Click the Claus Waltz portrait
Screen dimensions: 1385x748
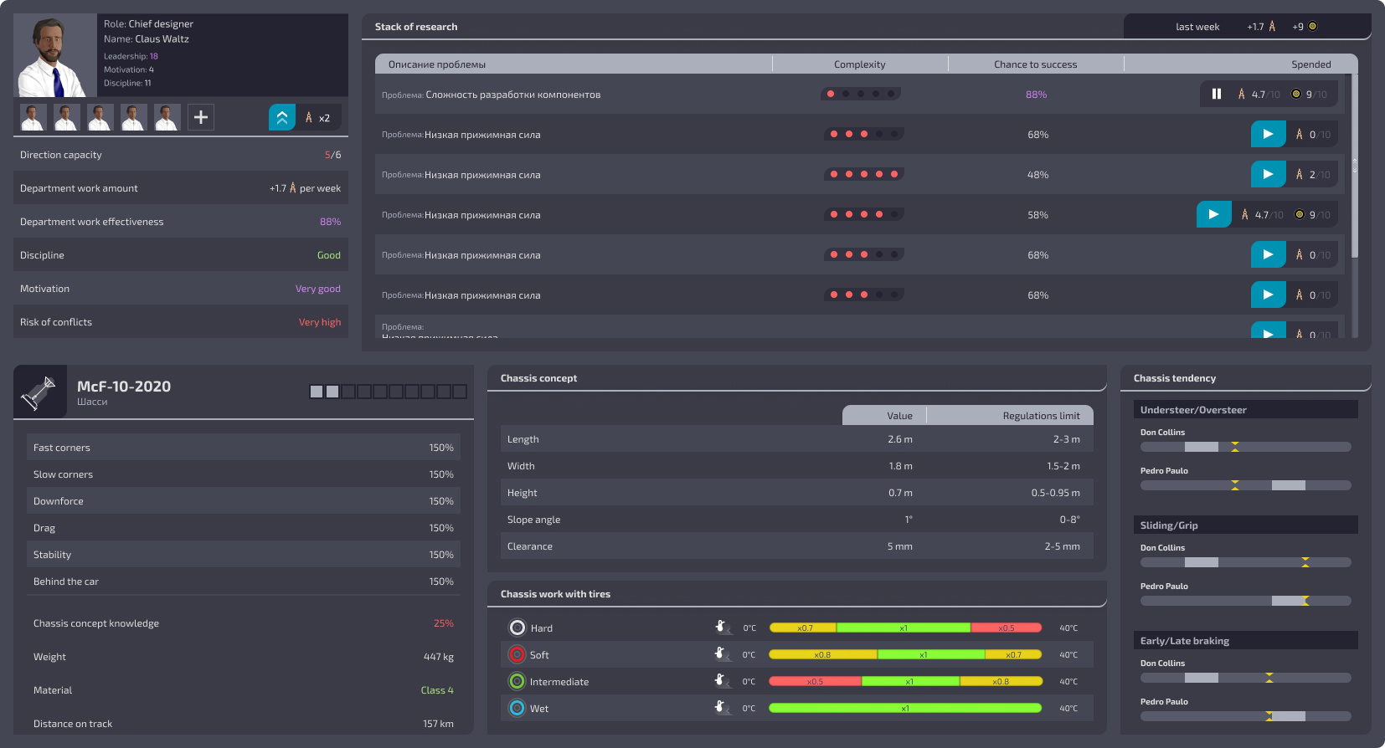[55, 55]
